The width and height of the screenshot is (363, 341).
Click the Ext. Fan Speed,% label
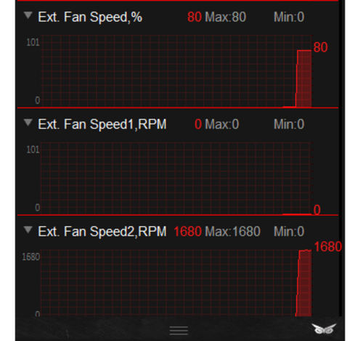90,17
